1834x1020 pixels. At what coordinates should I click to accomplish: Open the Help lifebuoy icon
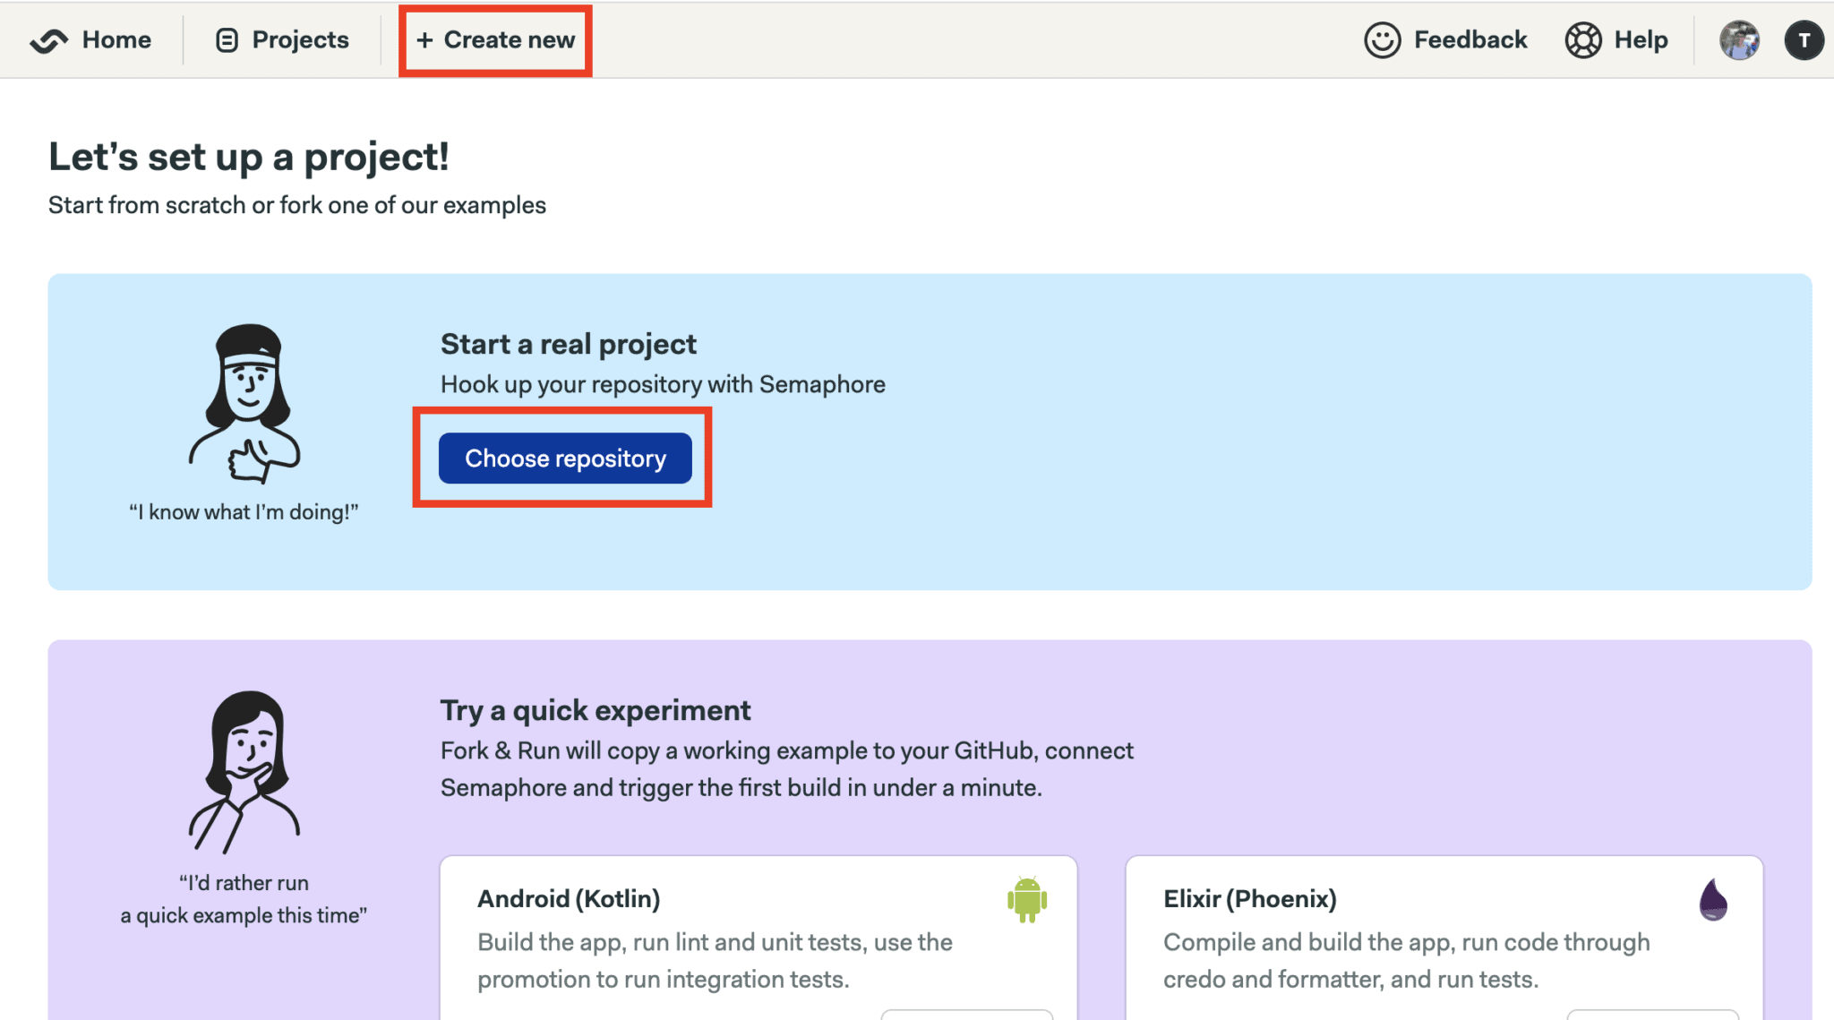click(x=1583, y=40)
